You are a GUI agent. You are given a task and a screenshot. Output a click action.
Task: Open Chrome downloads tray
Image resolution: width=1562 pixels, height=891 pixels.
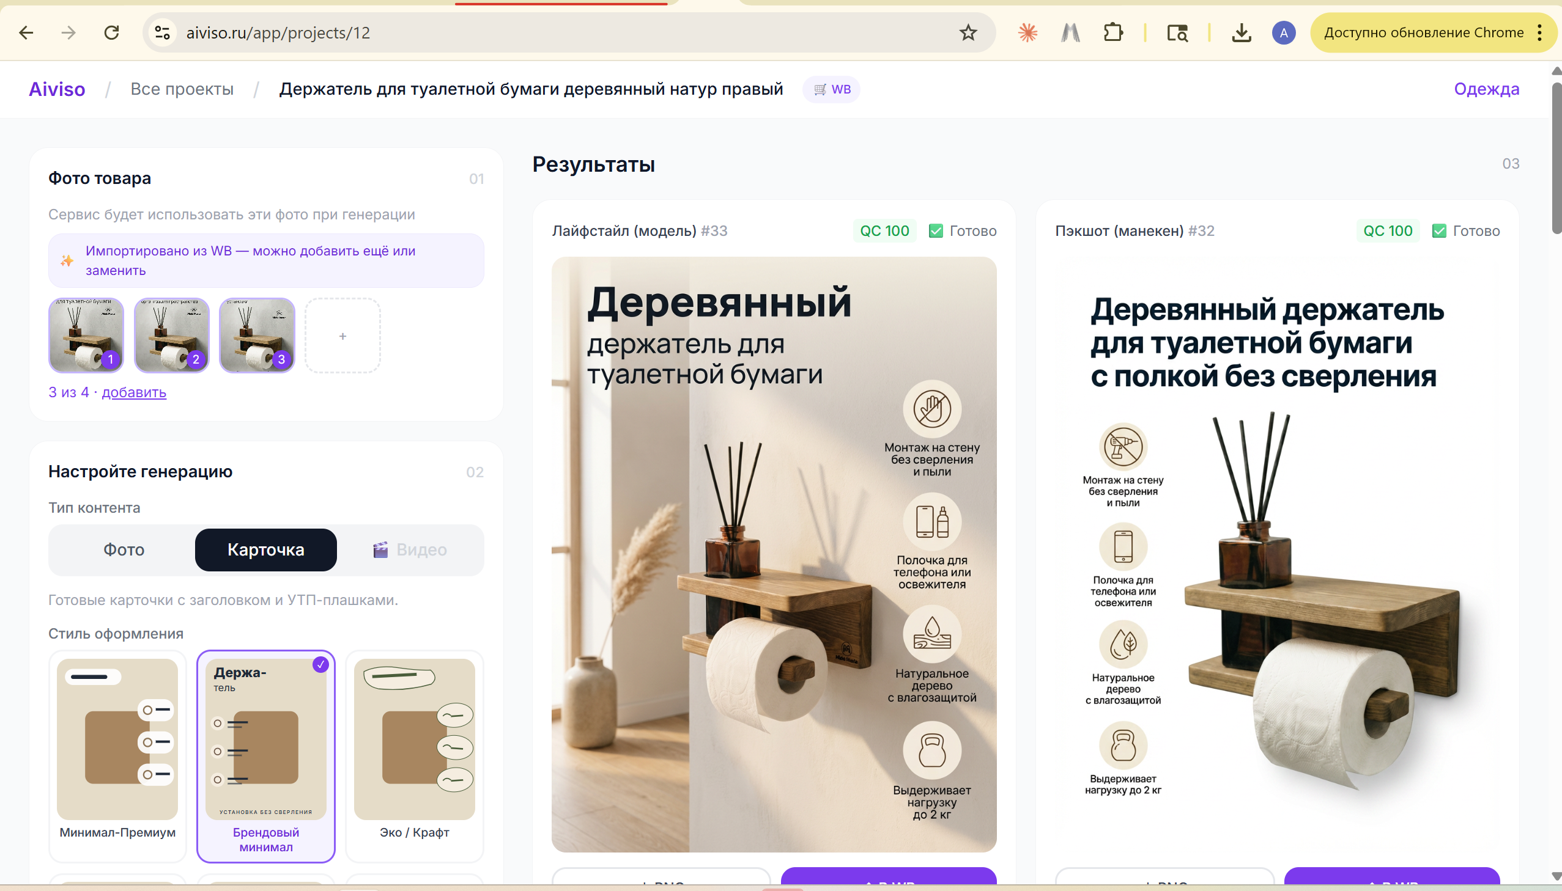(1241, 32)
